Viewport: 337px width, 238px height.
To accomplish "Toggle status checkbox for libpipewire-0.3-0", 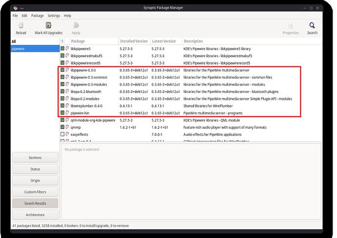I will [x=63, y=70].
